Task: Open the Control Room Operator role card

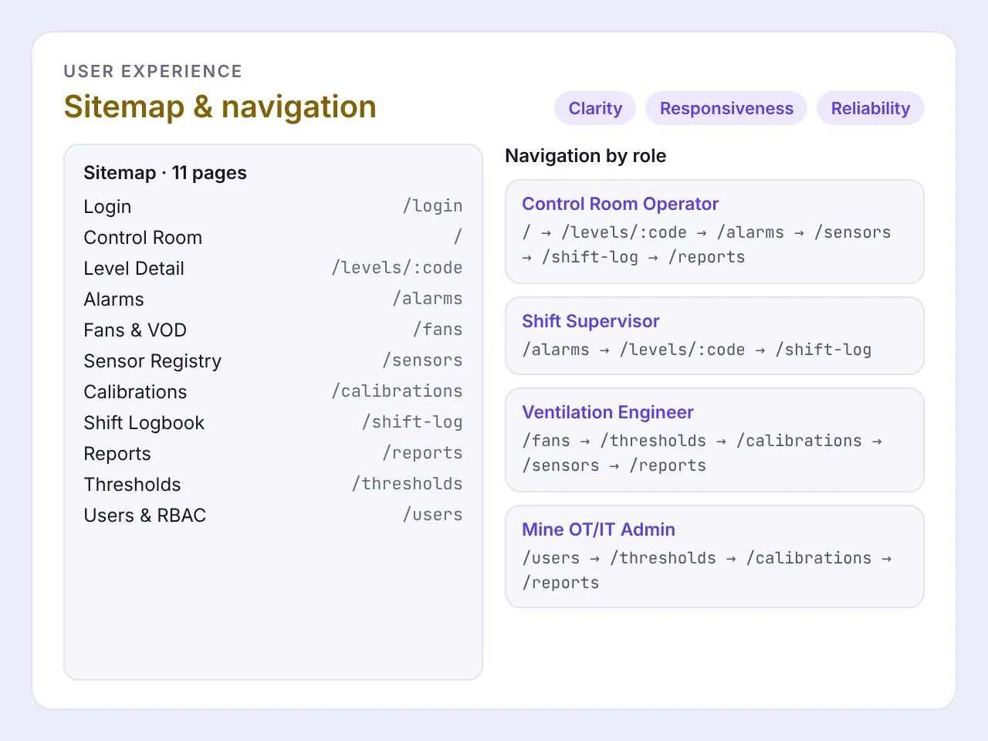Action: (715, 232)
